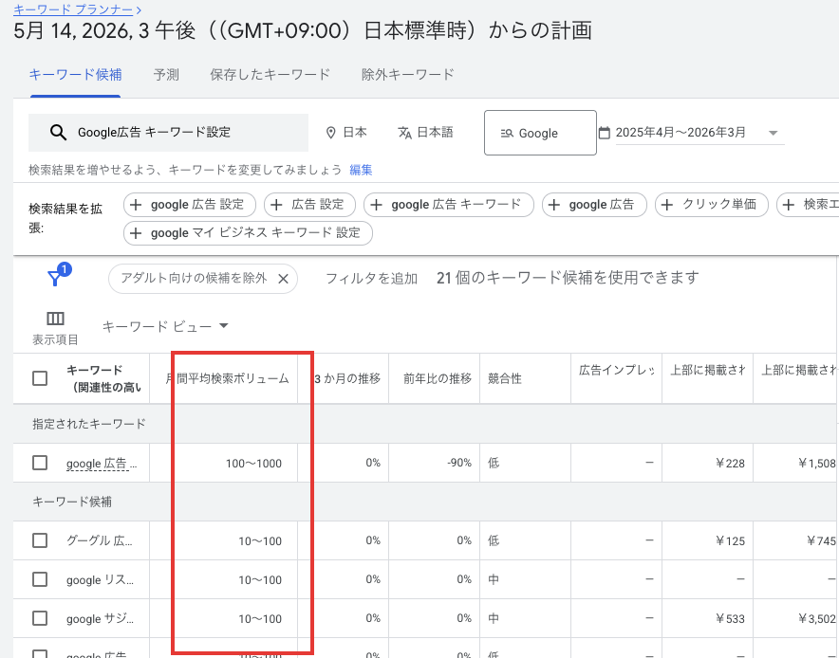Toggle the select-all header checkbox

pyautogui.click(x=40, y=378)
